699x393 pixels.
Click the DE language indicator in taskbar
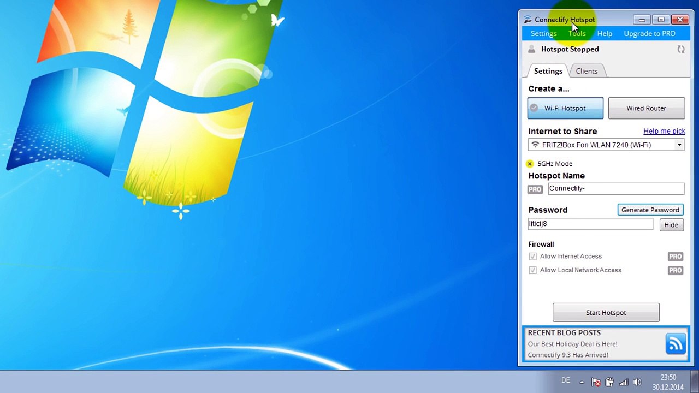coord(565,380)
